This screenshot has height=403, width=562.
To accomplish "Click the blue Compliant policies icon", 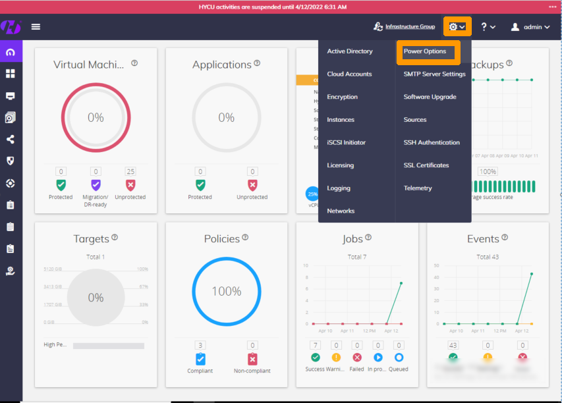I will [200, 359].
